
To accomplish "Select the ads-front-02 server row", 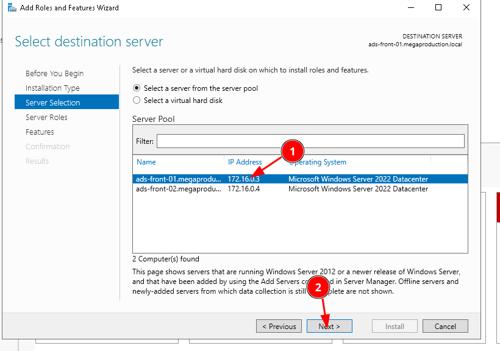I will click(x=178, y=189).
